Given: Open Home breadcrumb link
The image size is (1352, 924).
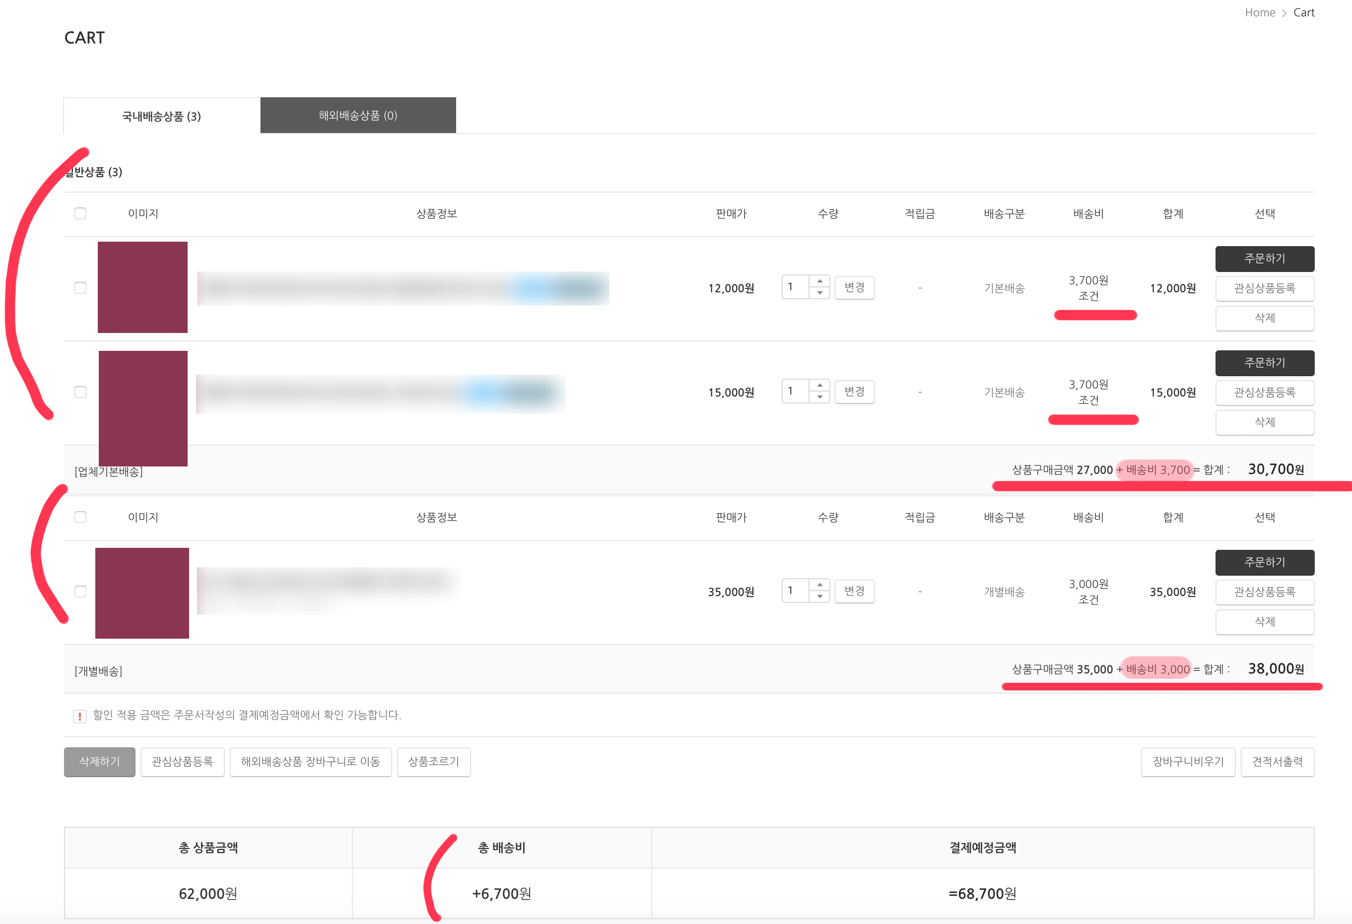Looking at the screenshot, I should tap(1260, 13).
